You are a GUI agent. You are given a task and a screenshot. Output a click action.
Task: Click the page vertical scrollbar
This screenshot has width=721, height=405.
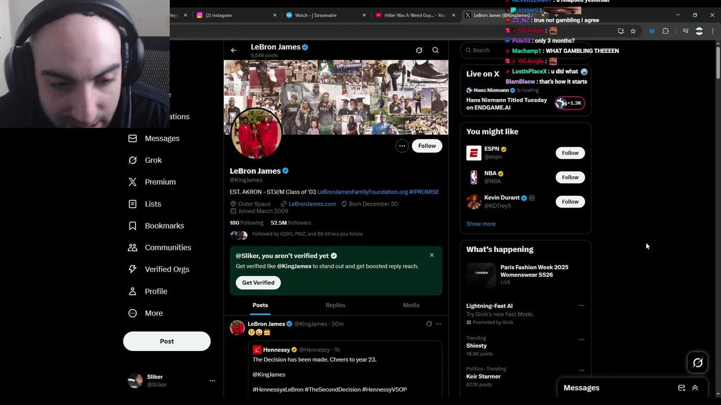point(718,62)
